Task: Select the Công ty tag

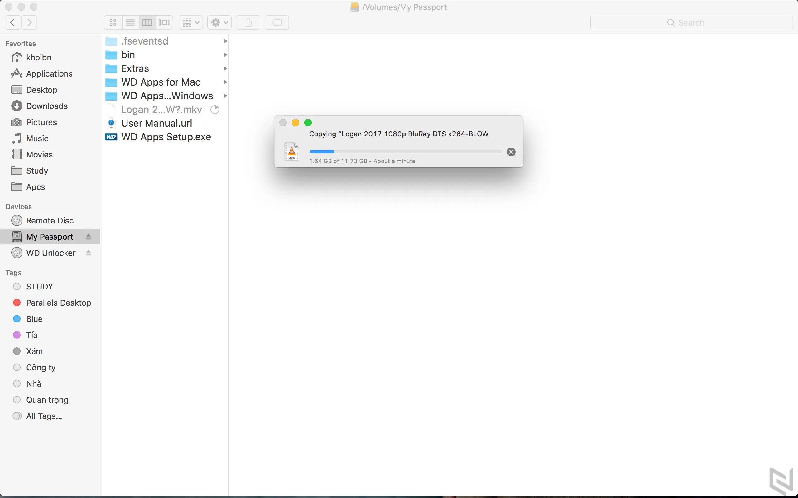Action: (x=50, y=367)
